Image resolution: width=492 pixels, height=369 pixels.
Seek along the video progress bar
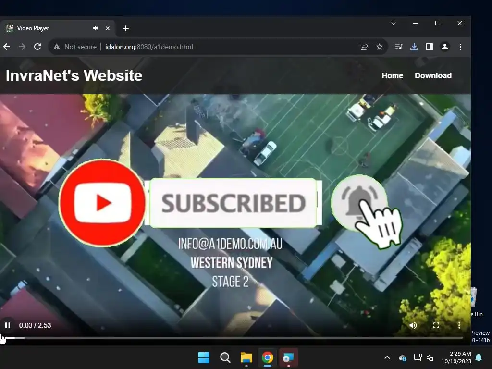232,338
